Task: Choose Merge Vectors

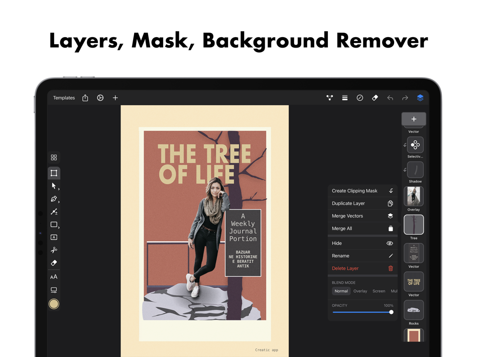Action: (363, 216)
